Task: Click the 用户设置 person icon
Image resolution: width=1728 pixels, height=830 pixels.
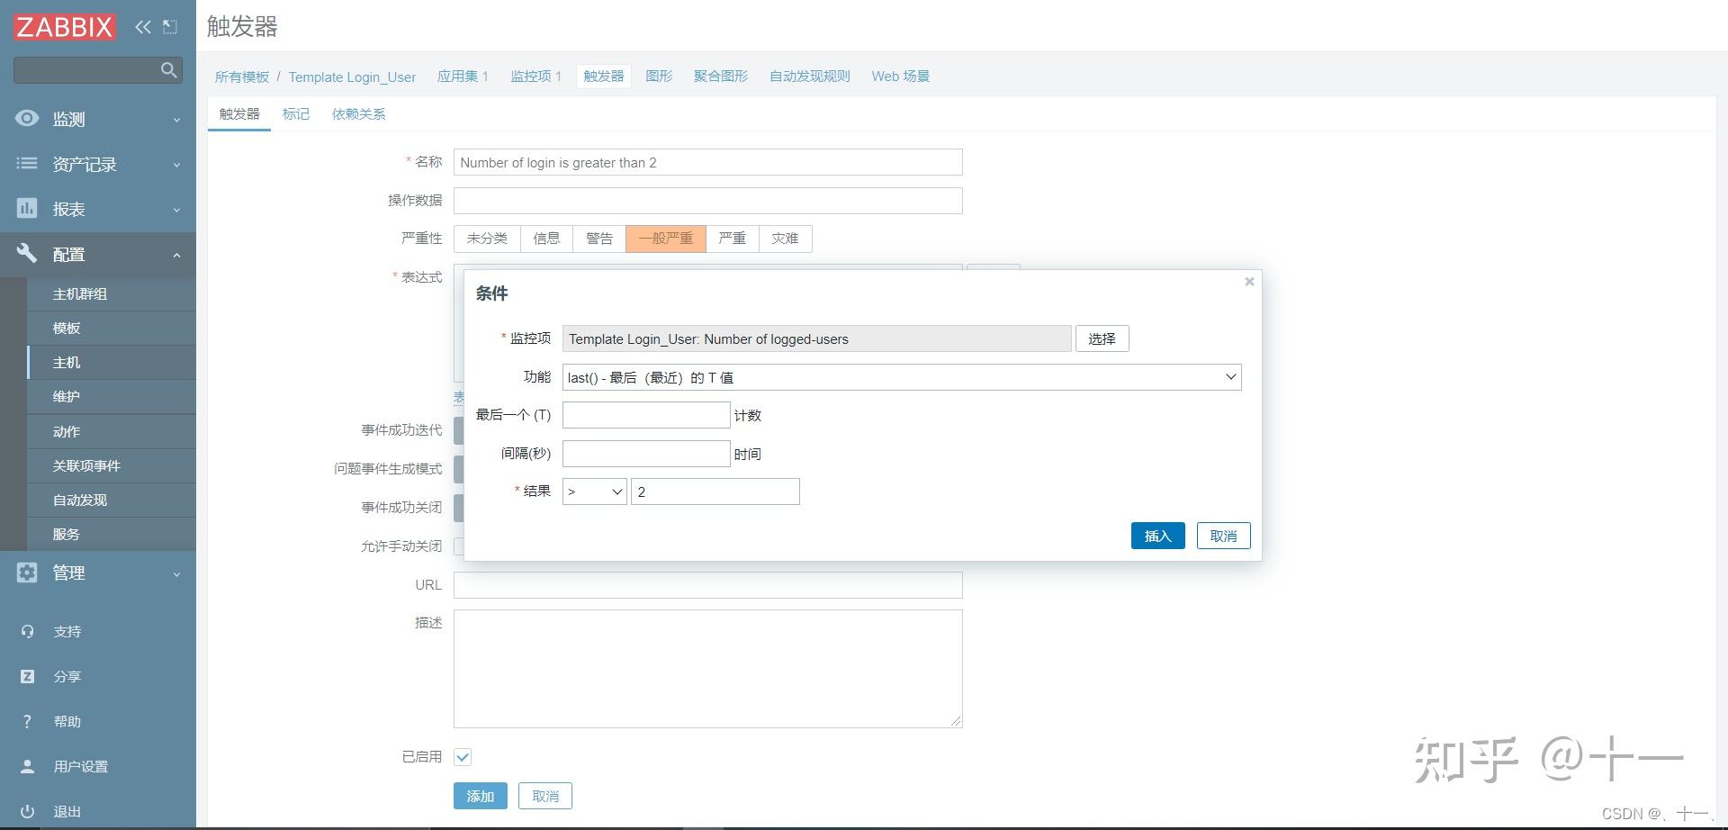Action: [x=27, y=766]
